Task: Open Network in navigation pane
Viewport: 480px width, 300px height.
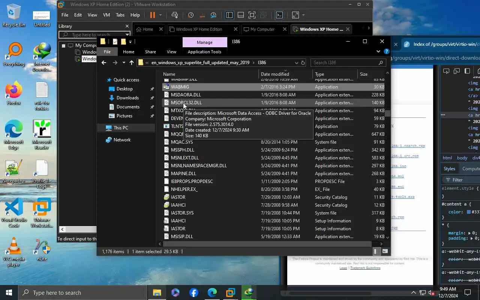Action: 122,140
